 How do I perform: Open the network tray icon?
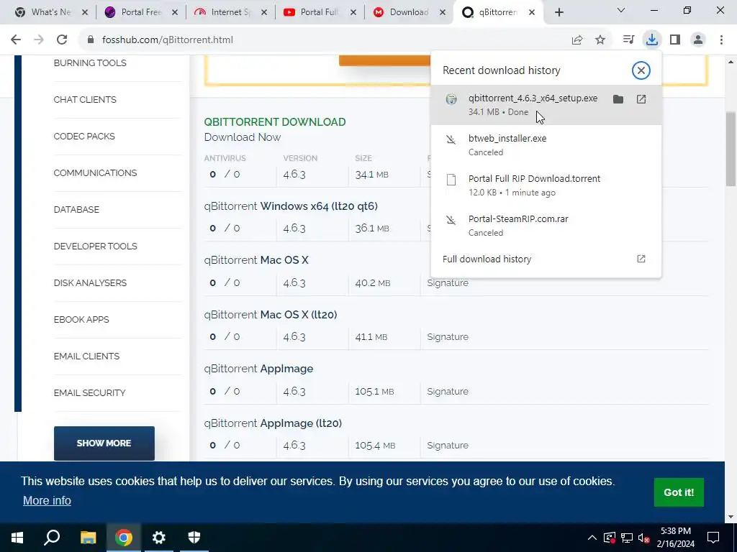point(627,538)
